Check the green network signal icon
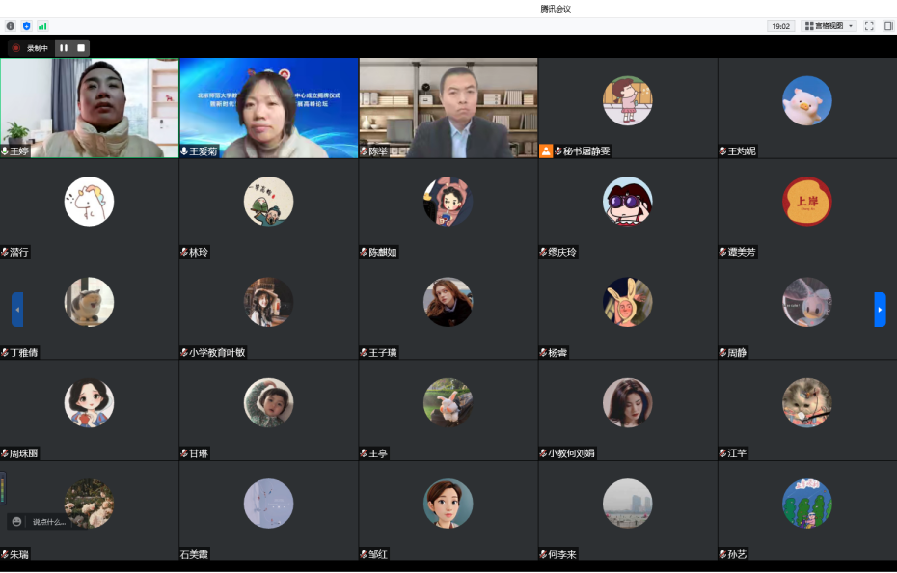 point(41,26)
